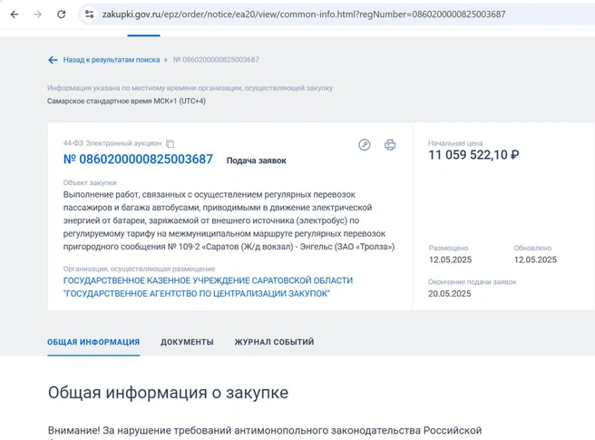This screenshot has height=440, width=595.
Task: Open ГОСУДАРСТВЕННОЕ КАЗЕННОЕ УЧРЕЖДЕНИЕ organization link
Action: (208, 287)
